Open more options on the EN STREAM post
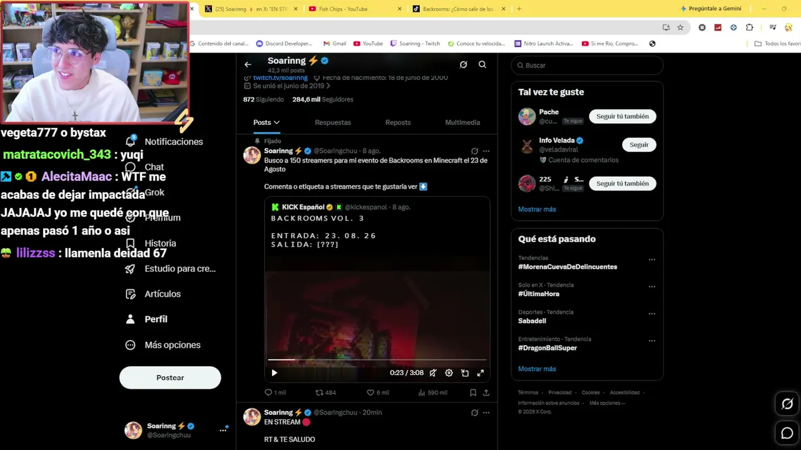The image size is (801, 450). coord(486,412)
